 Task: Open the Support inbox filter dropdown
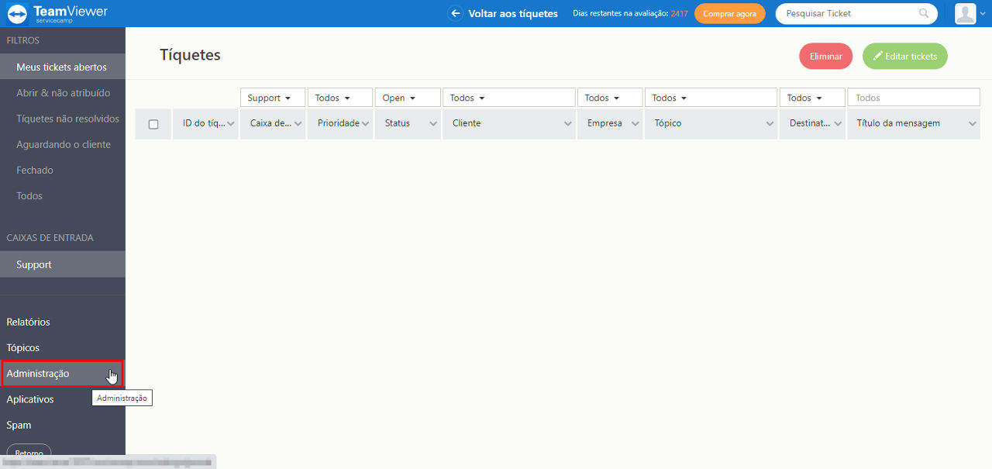tap(273, 98)
